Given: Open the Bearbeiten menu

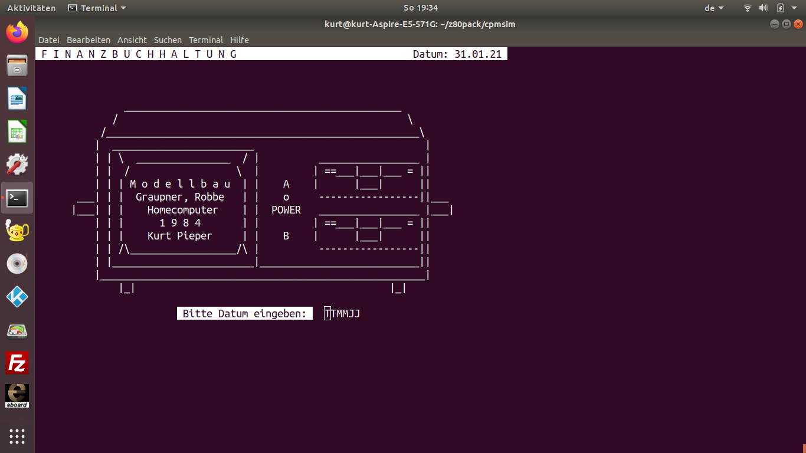Looking at the screenshot, I should pyautogui.click(x=89, y=40).
